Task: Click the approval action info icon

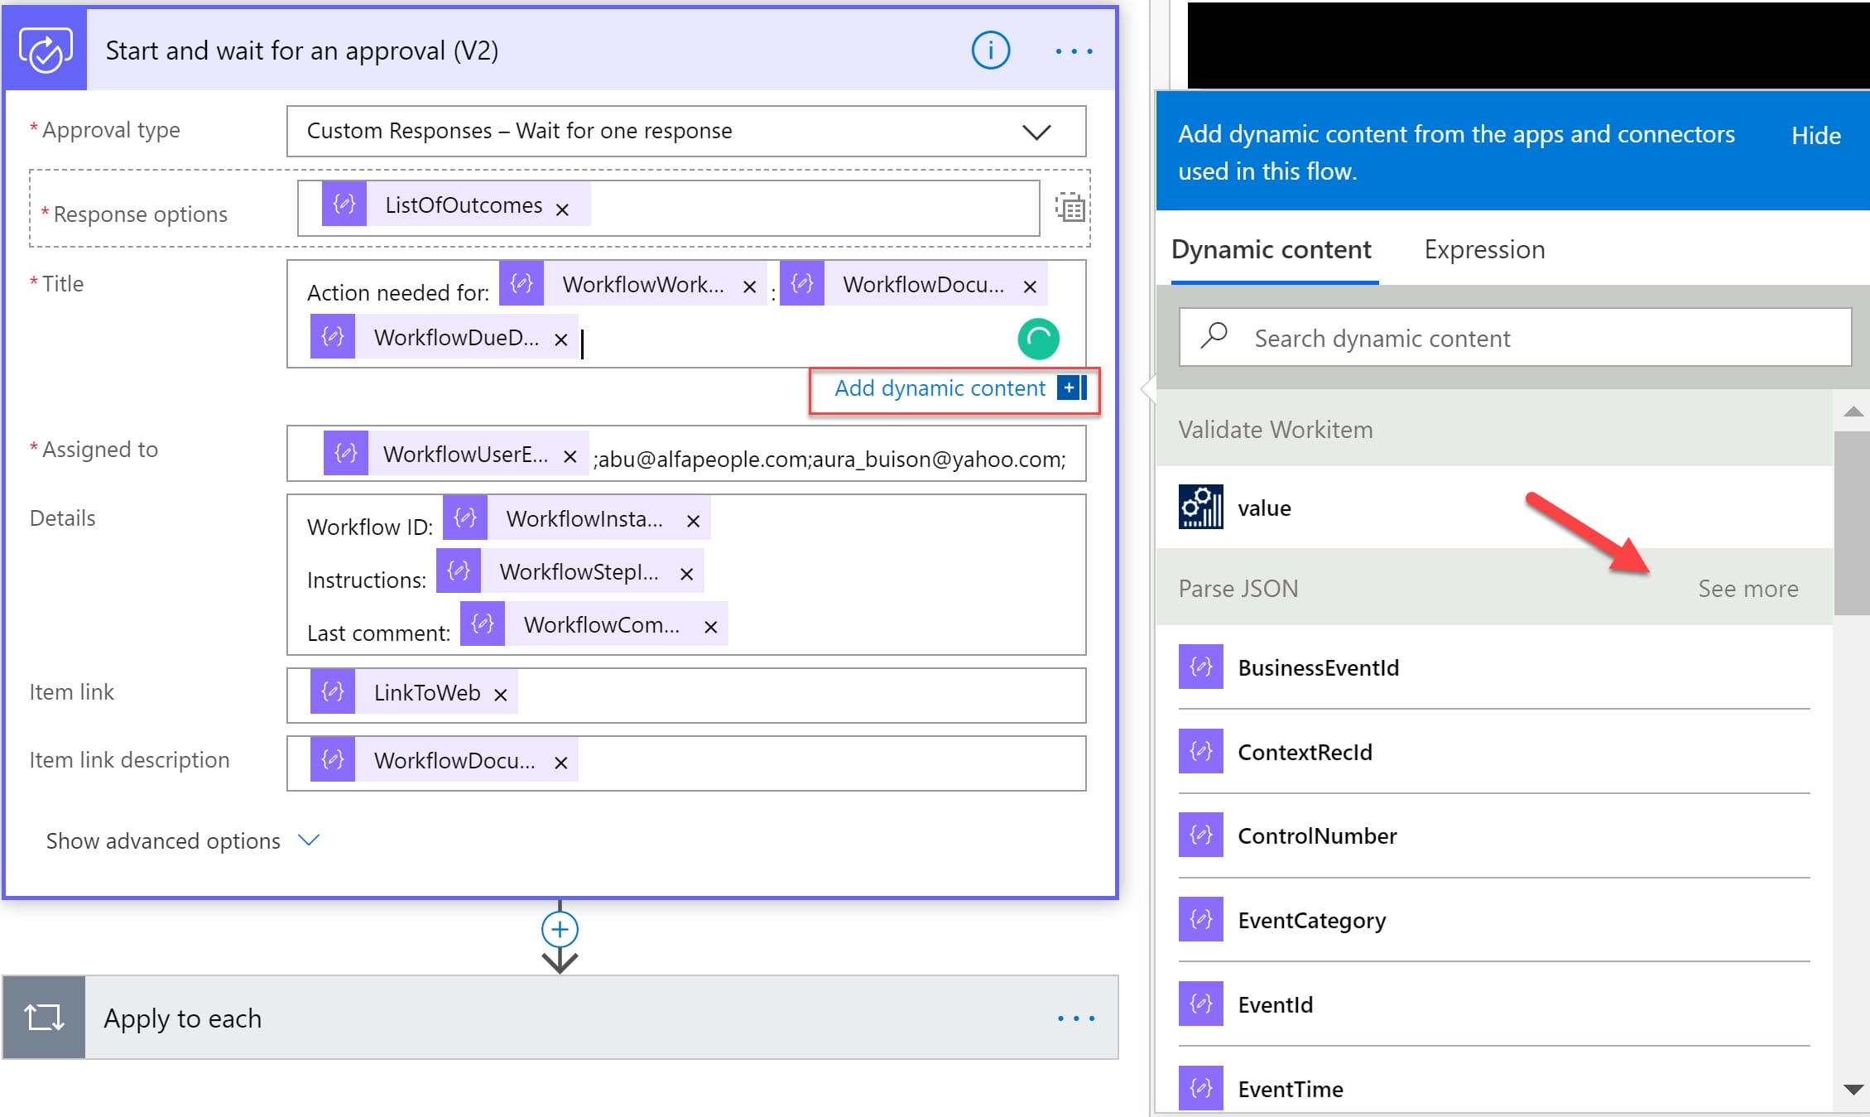Action: tap(990, 51)
